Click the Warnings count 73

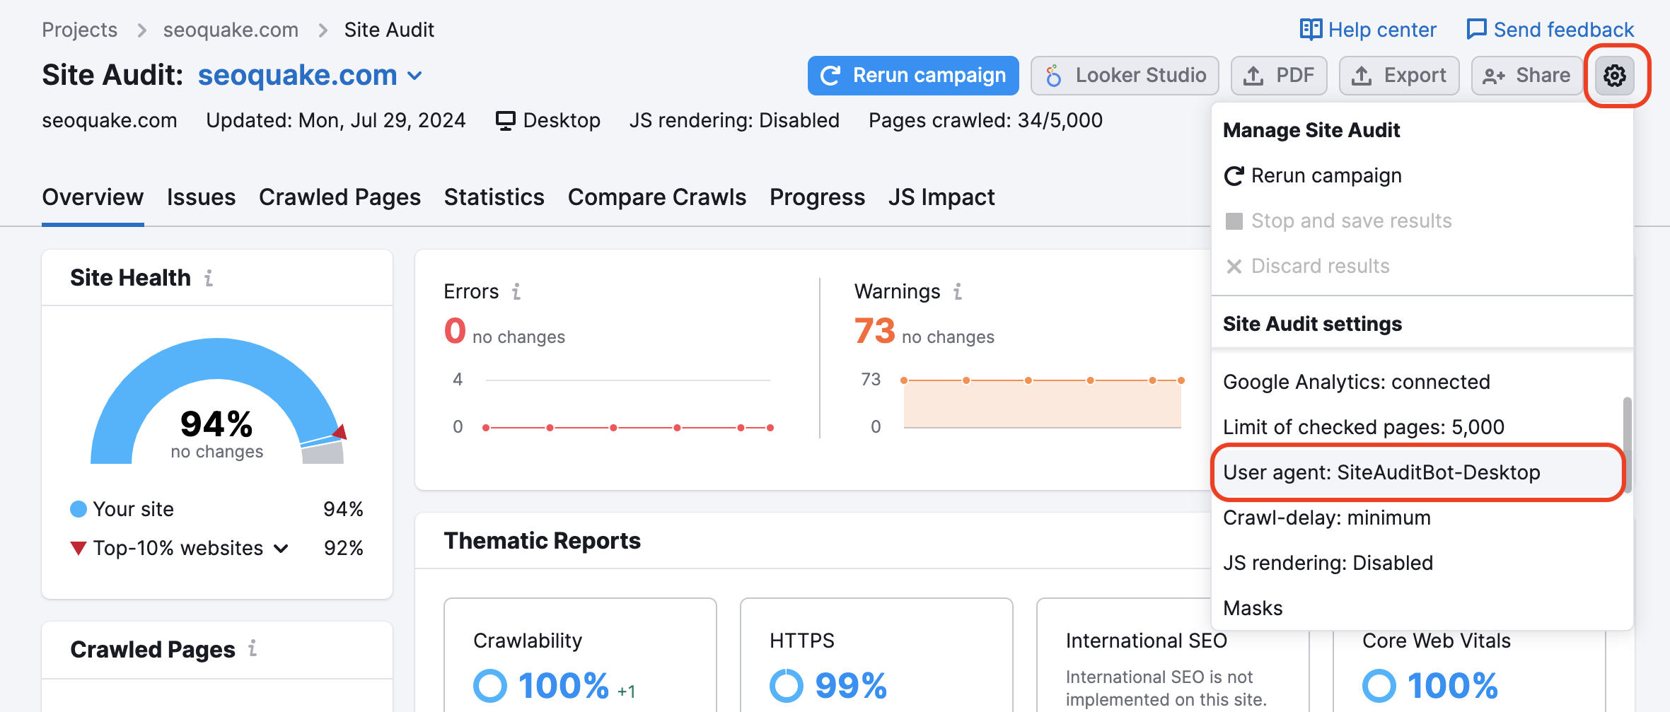pos(875,331)
